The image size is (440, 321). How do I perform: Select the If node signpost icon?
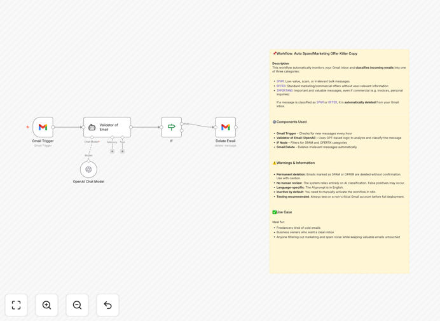click(x=172, y=127)
